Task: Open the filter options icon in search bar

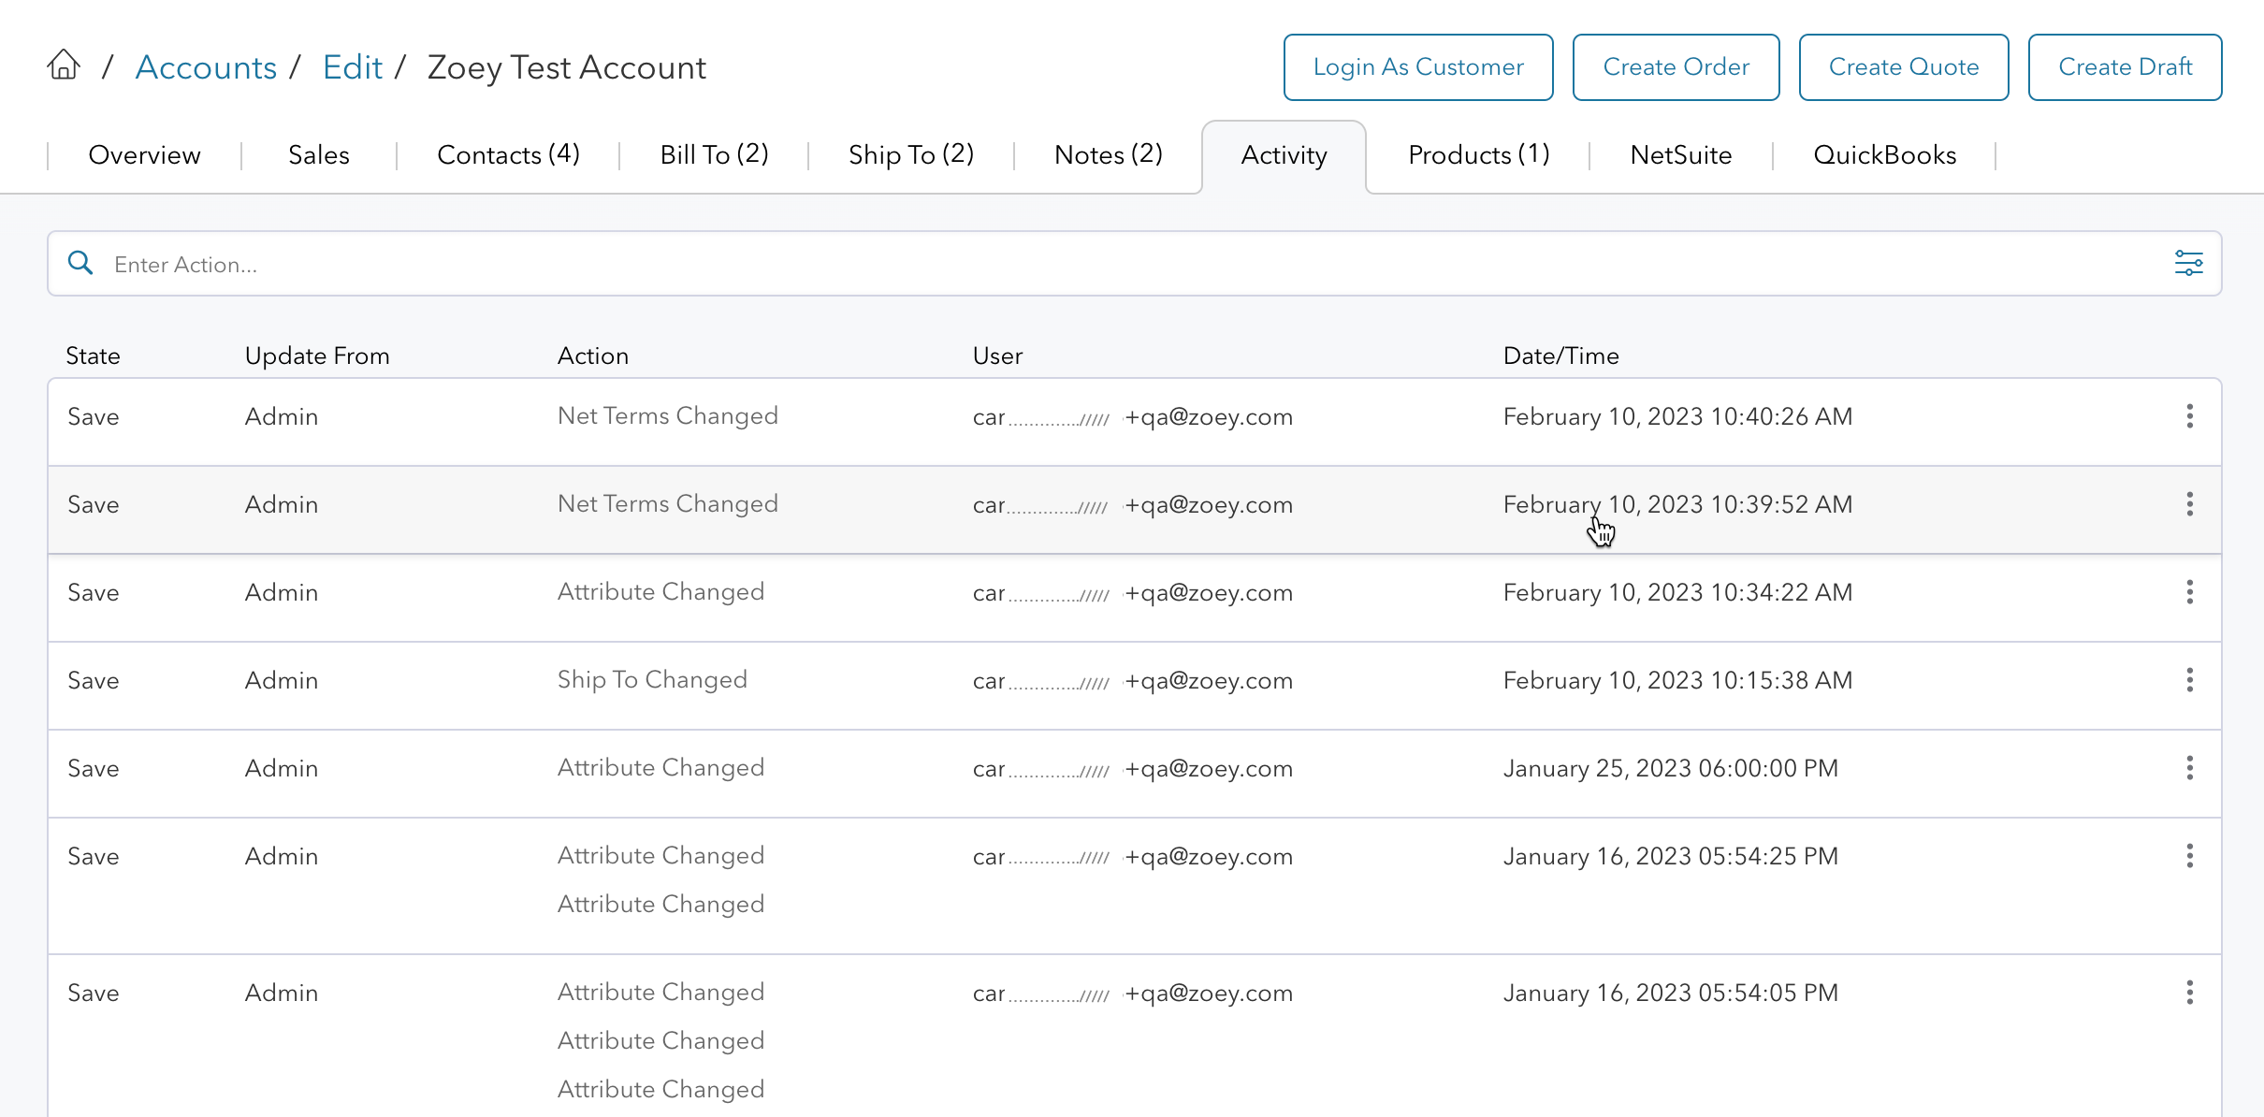Action: 2188,264
